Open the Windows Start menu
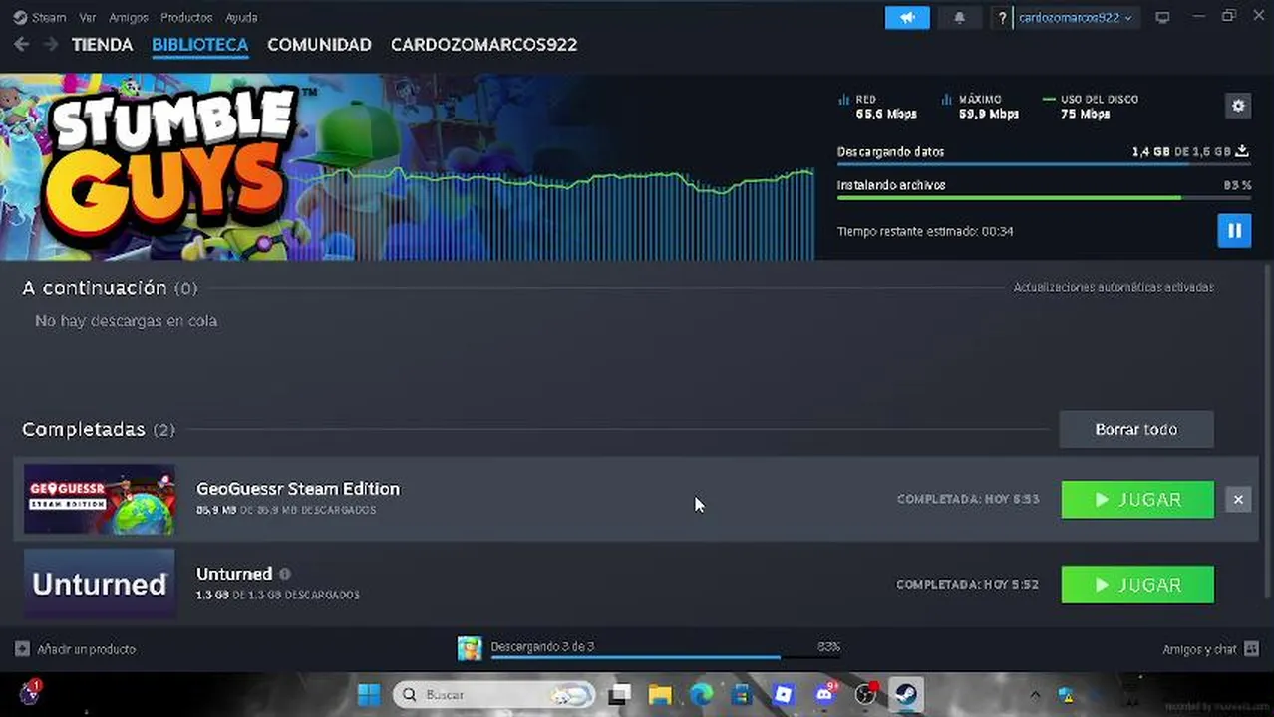 369,694
